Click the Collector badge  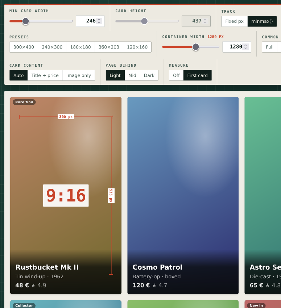(24, 305)
